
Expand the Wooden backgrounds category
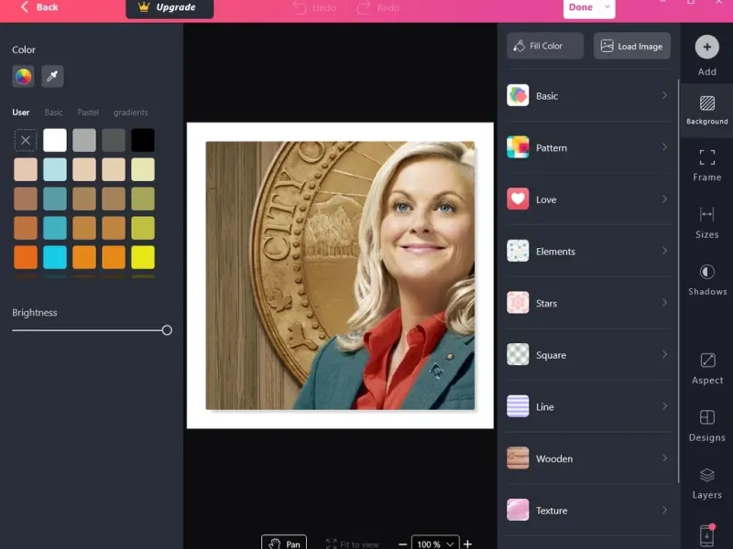pyautogui.click(x=588, y=458)
